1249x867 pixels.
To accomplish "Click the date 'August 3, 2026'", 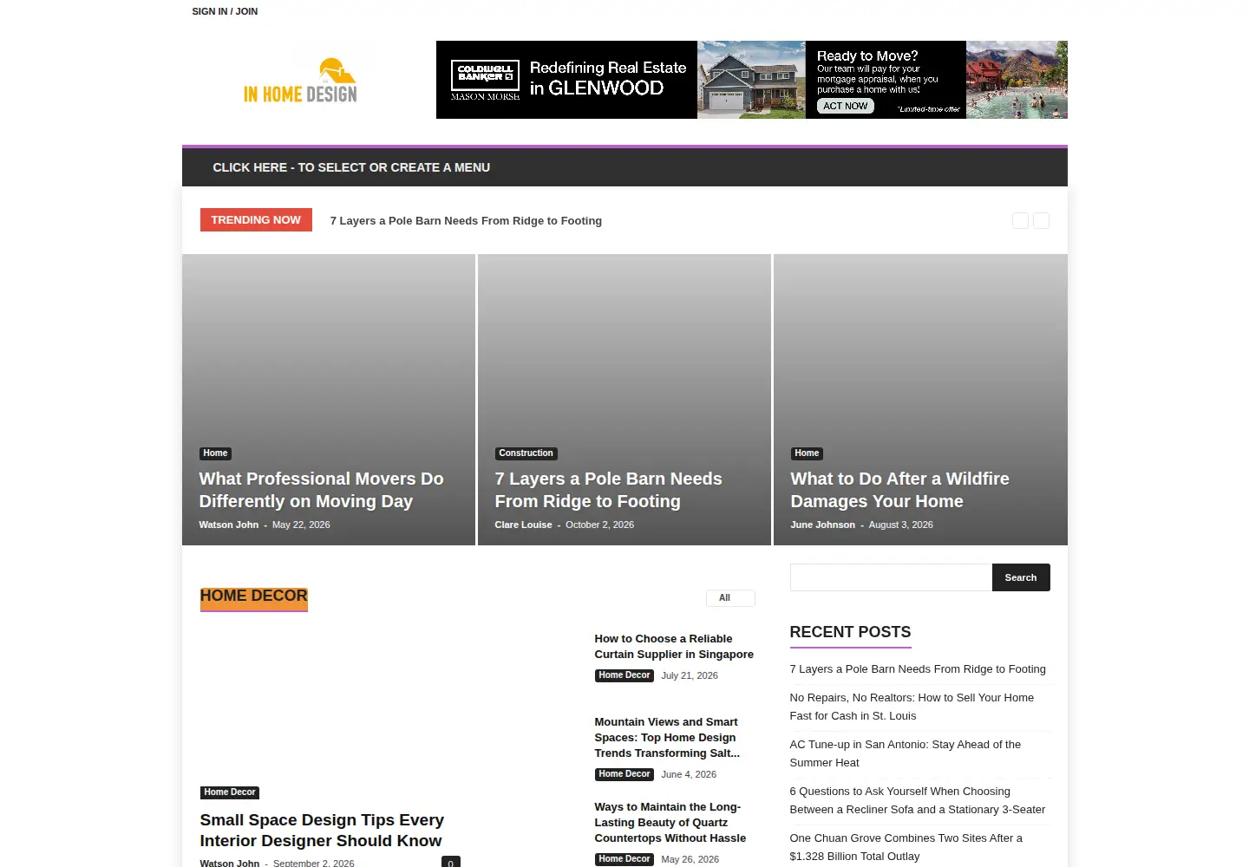I will (900, 525).
